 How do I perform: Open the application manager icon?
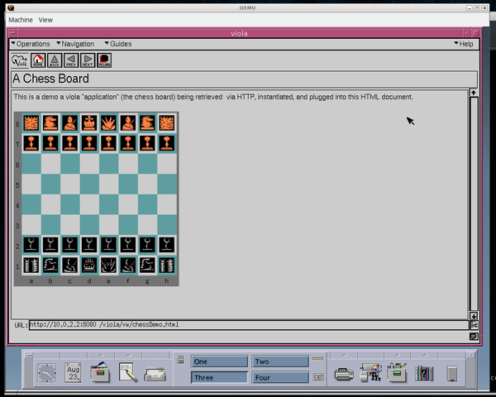coord(398,373)
